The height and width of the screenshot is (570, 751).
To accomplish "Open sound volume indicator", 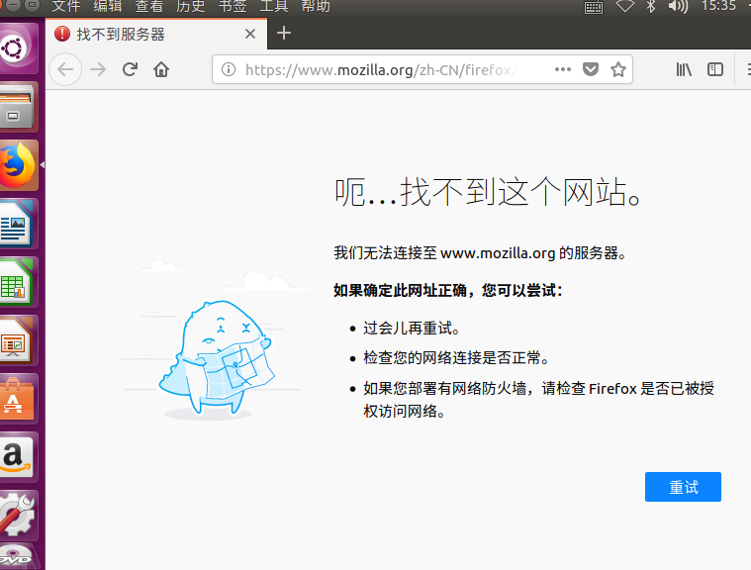I will coord(678,6).
